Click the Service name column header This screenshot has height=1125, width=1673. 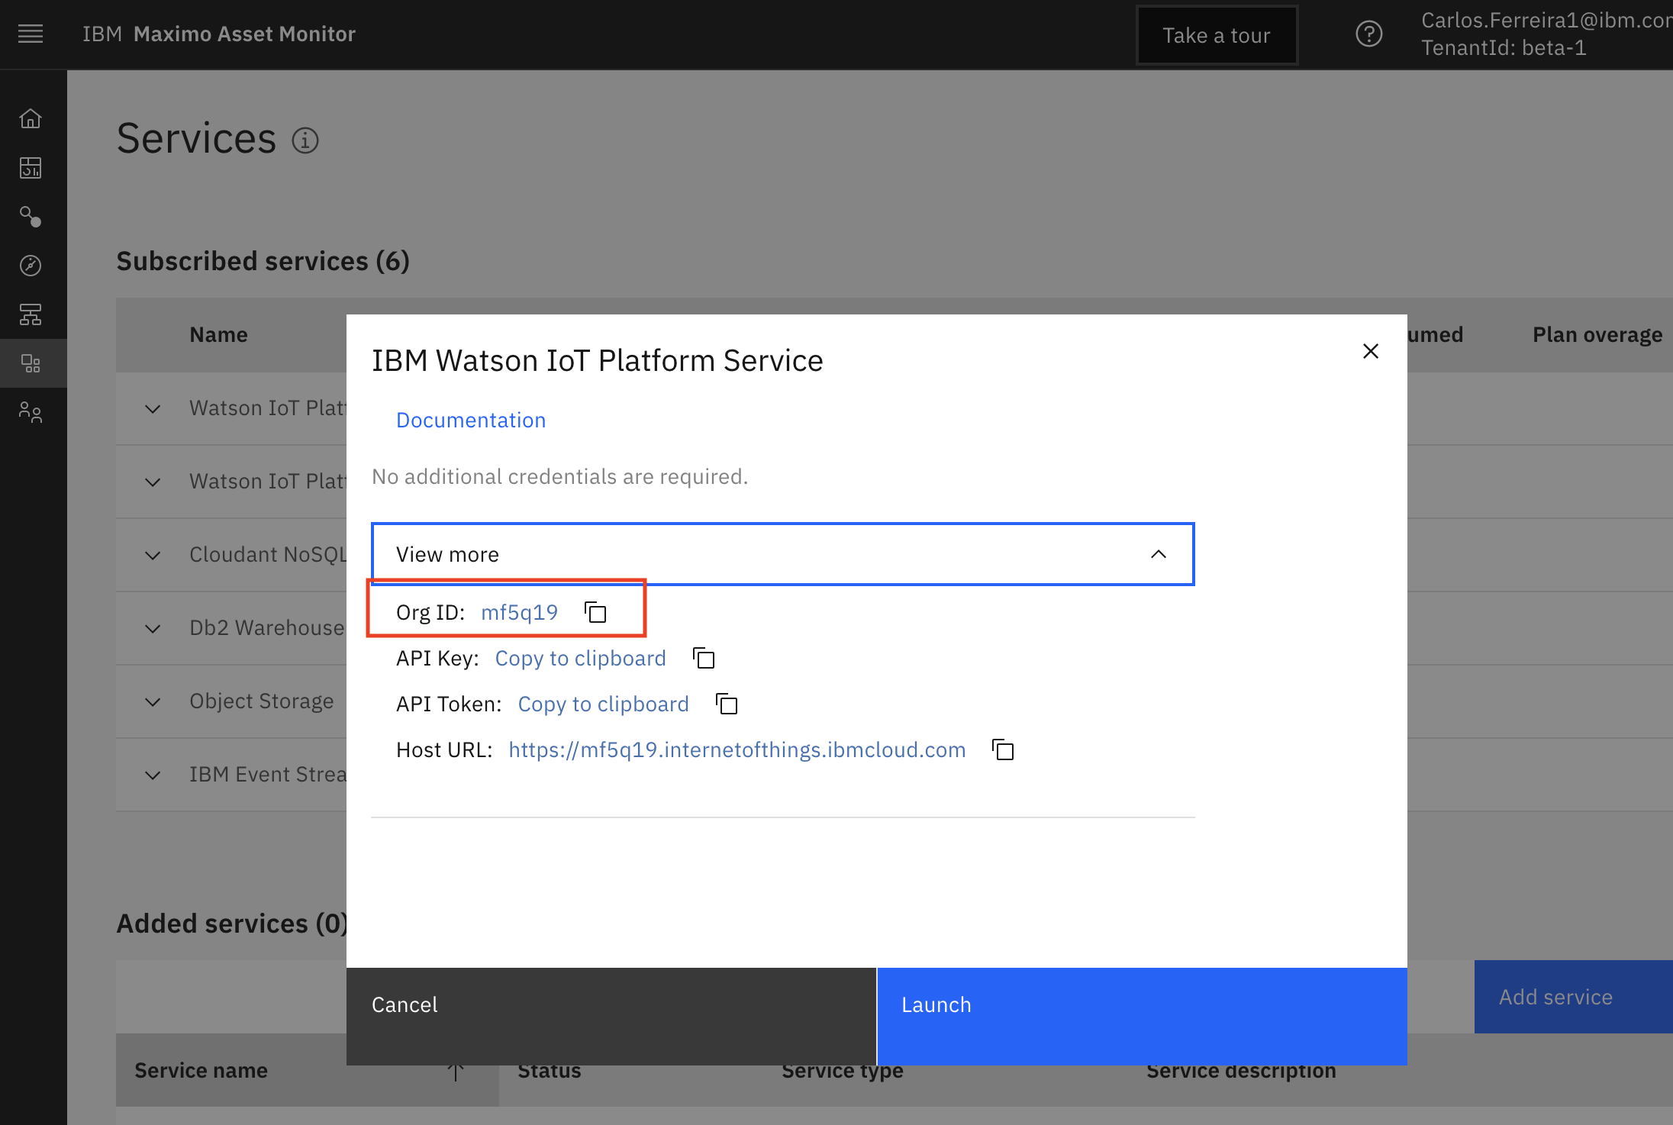pos(201,1070)
